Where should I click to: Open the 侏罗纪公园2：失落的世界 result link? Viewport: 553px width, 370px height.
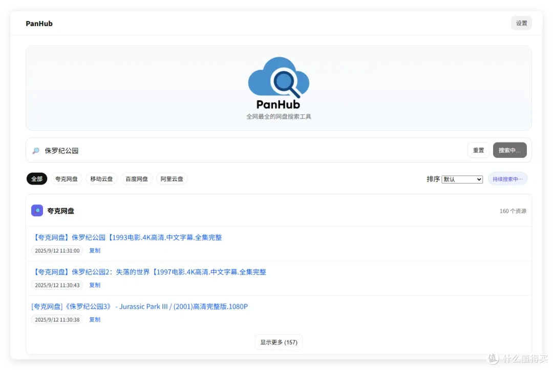149,272
